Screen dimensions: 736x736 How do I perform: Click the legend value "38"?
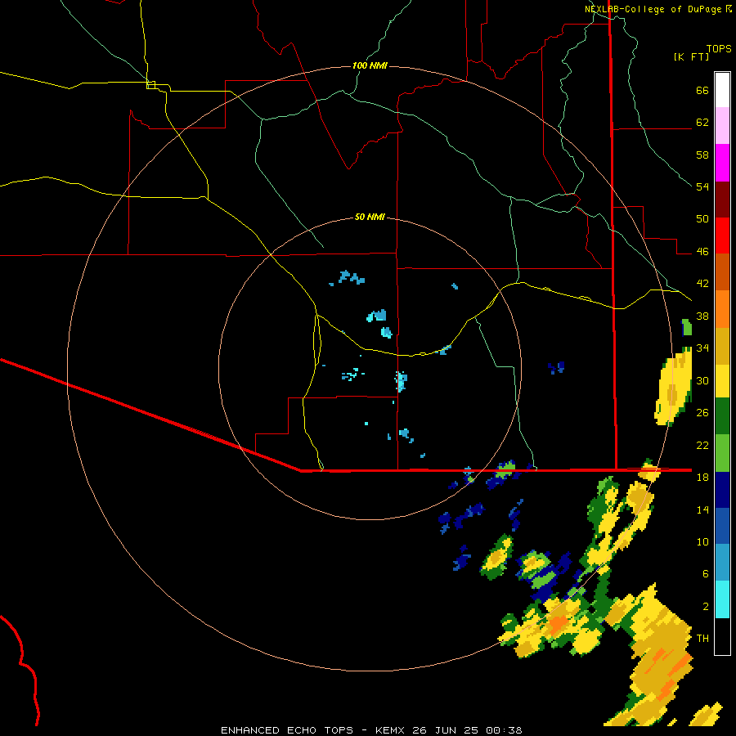702,316
